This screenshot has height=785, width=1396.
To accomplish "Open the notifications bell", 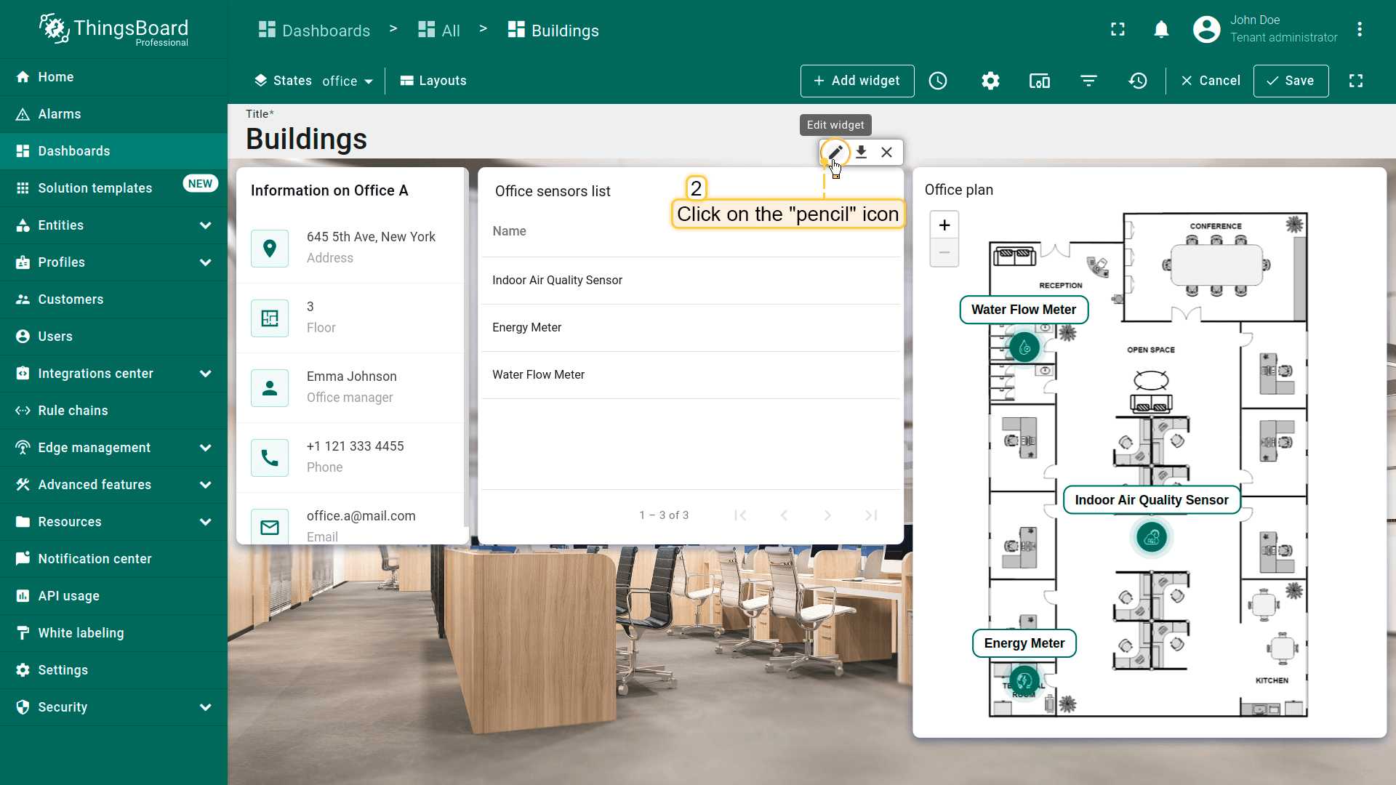I will point(1161,30).
